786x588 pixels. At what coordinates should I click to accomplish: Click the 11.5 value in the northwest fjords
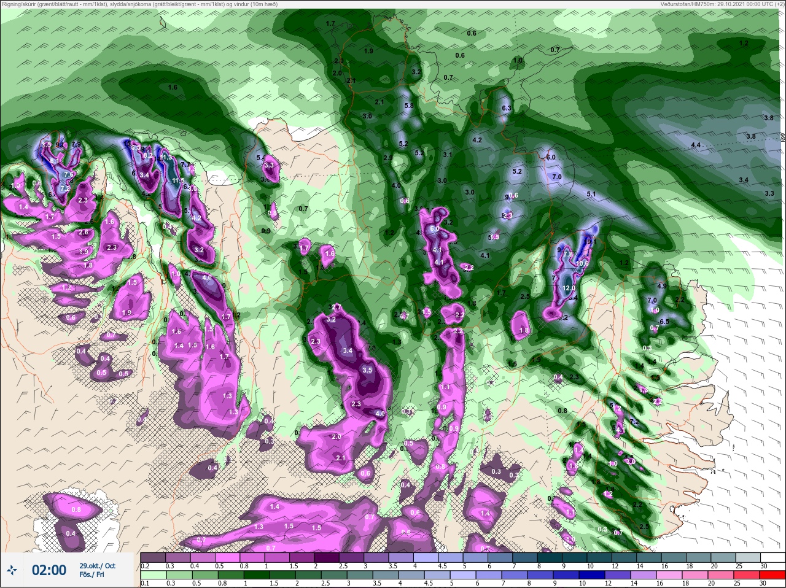coord(178,180)
